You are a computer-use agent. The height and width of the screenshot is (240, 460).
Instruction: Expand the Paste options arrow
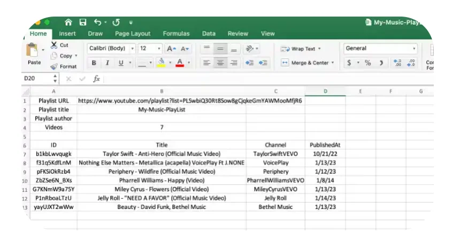(43, 50)
